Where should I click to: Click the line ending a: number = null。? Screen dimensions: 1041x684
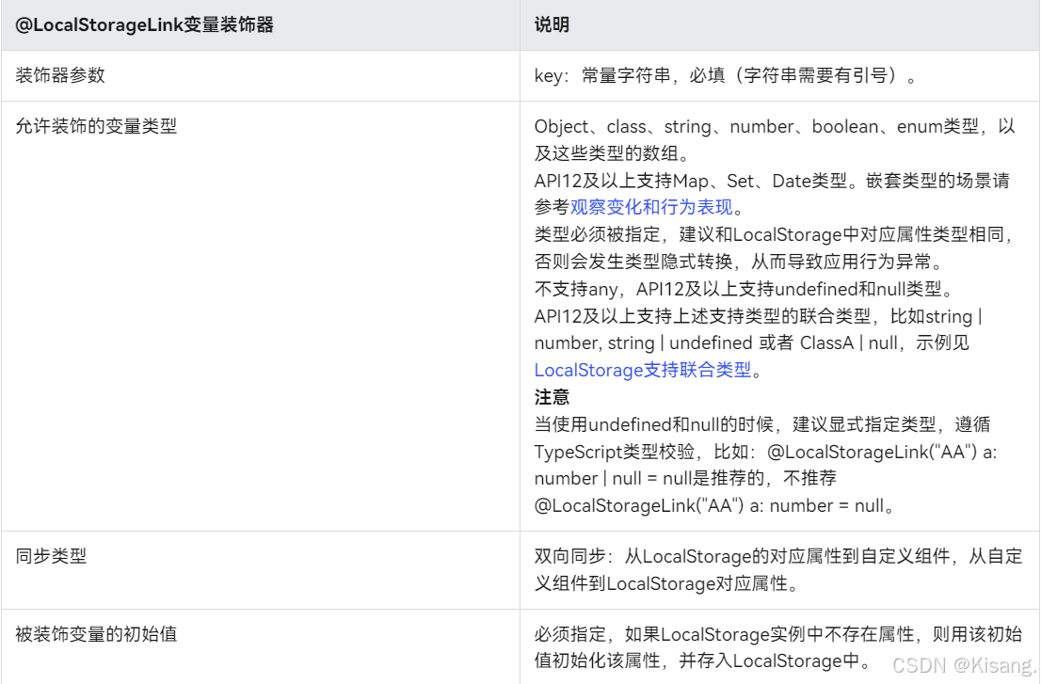coord(716,505)
